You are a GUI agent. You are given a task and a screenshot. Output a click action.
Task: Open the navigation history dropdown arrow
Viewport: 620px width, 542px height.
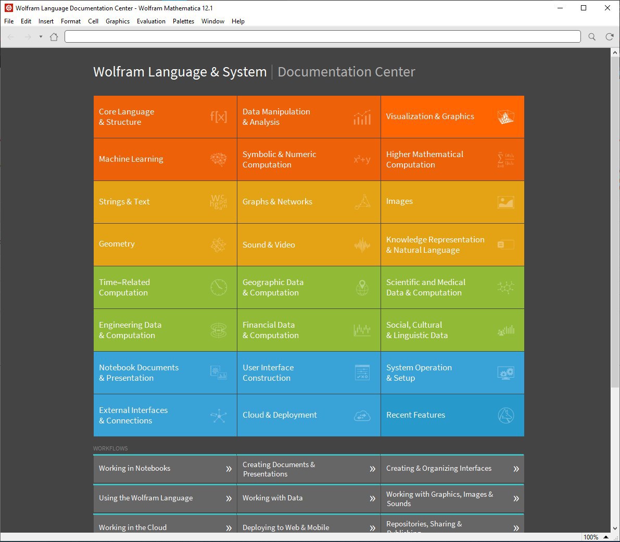(x=40, y=37)
